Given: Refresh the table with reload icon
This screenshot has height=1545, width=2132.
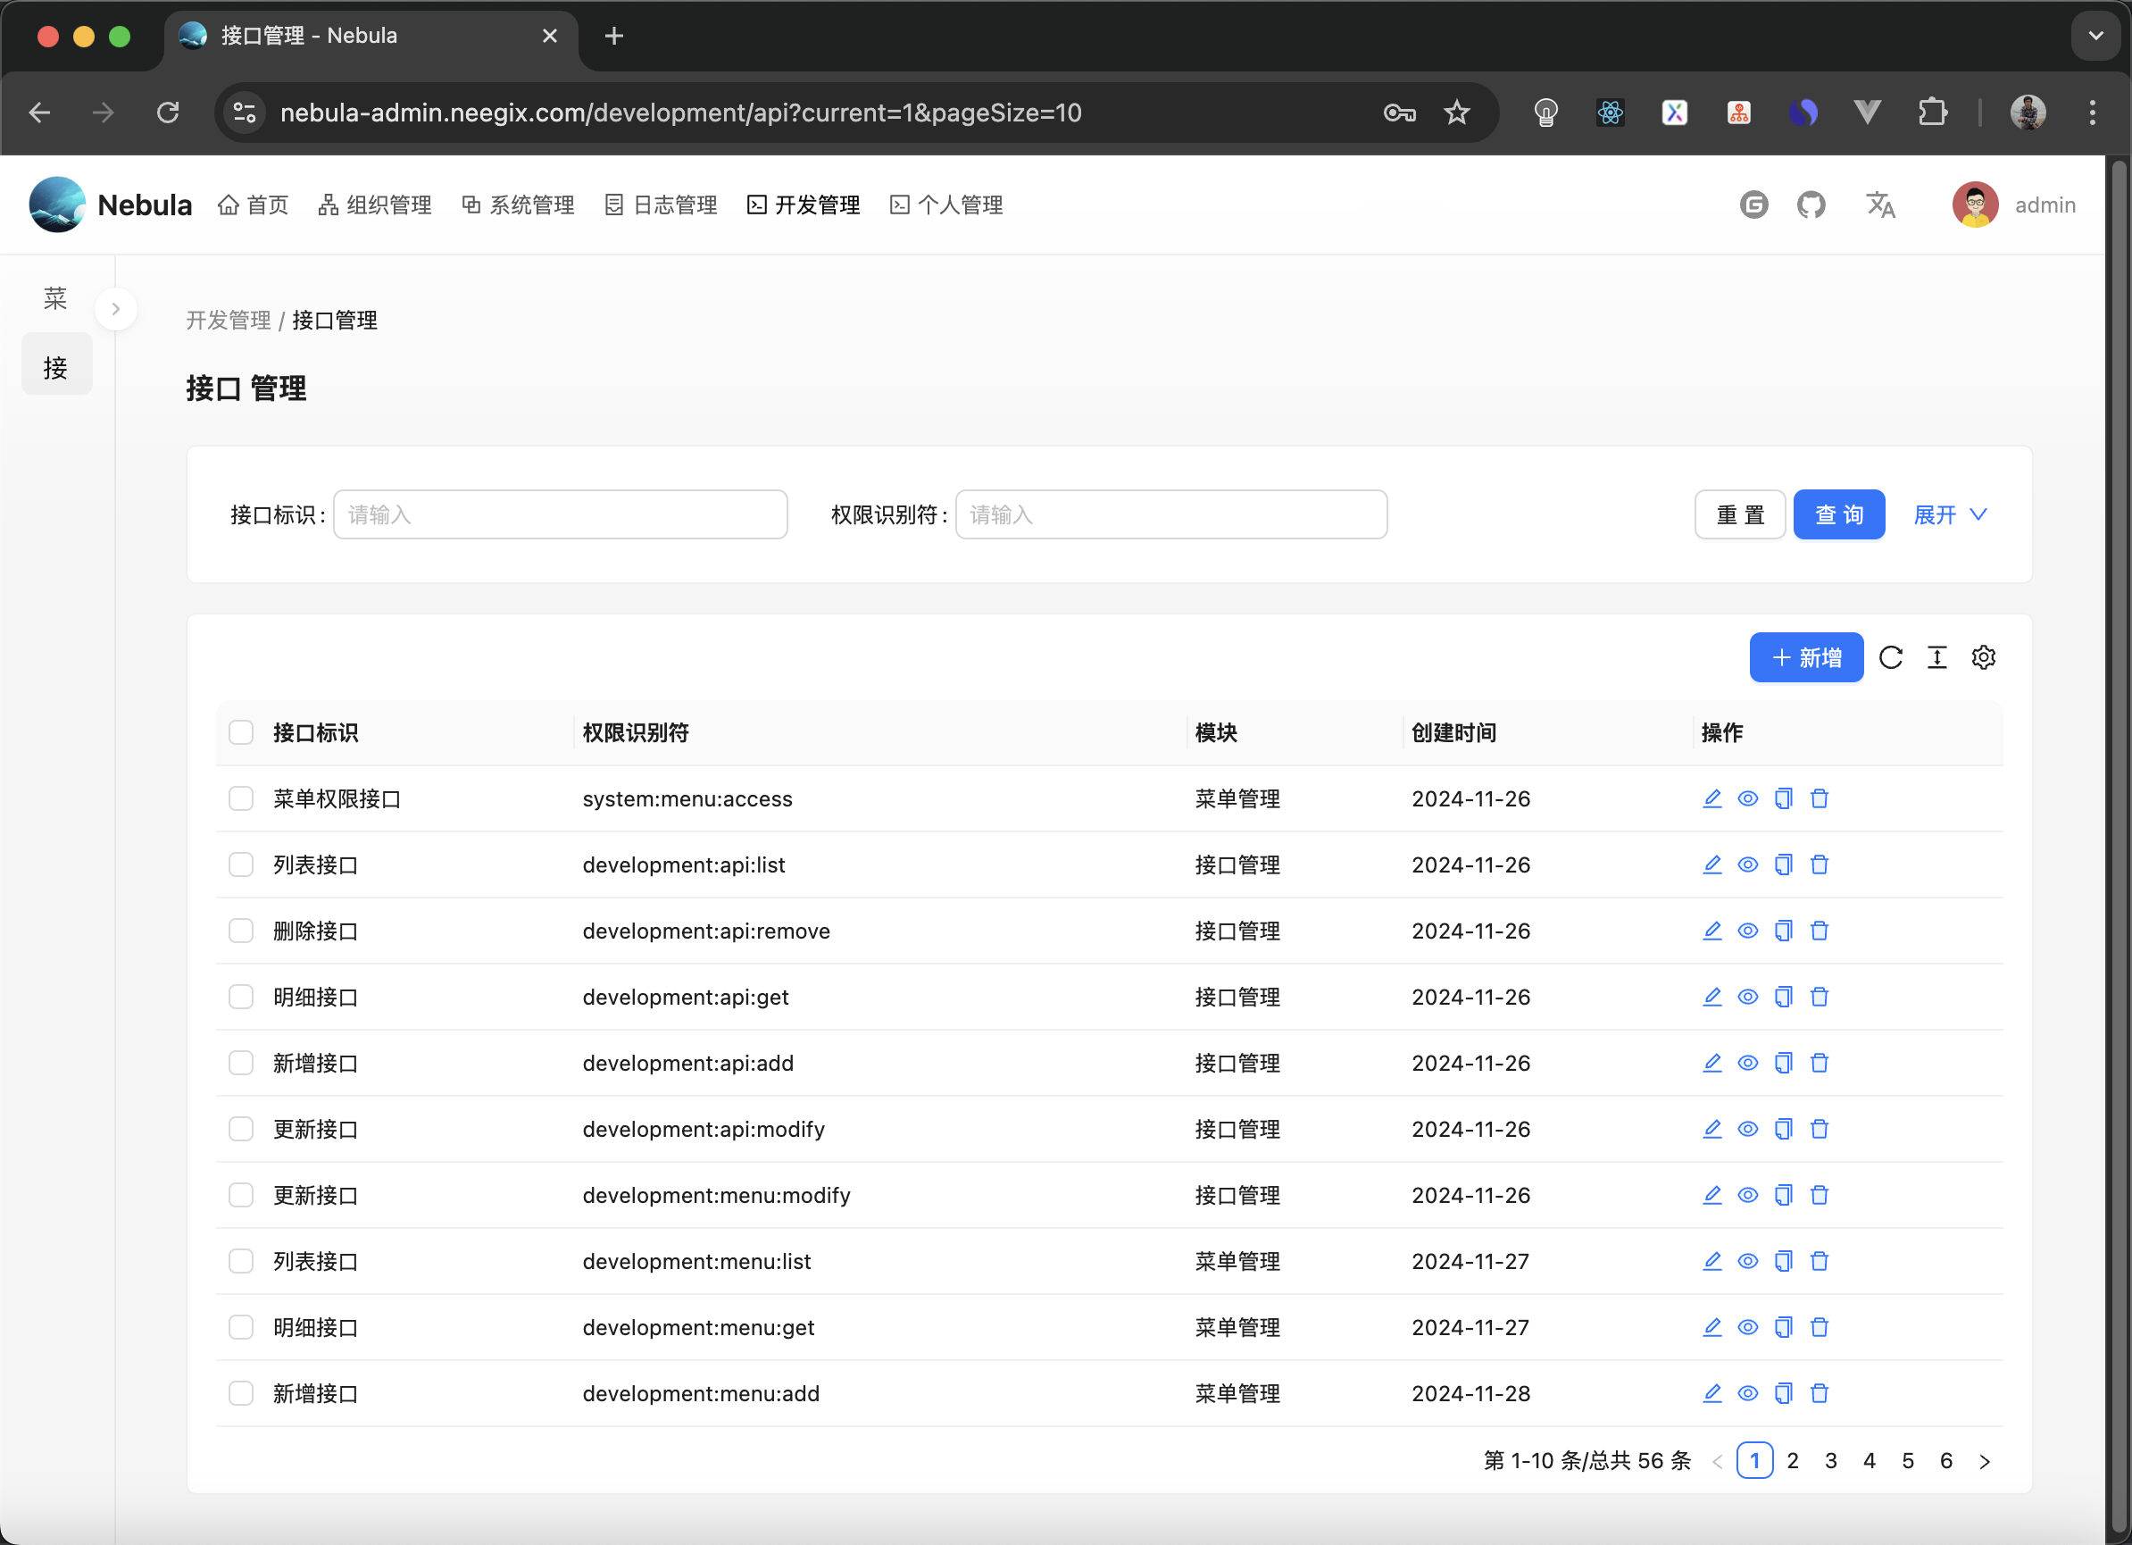Looking at the screenshot, I should coord(1890,657).
